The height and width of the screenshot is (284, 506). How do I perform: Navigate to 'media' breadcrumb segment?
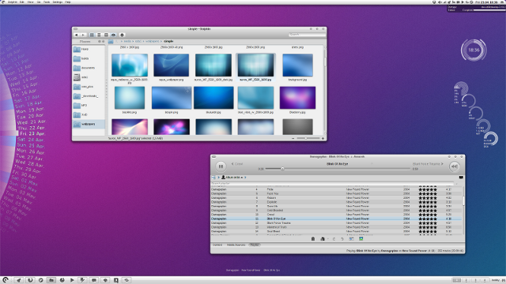(x=128, y=41)
